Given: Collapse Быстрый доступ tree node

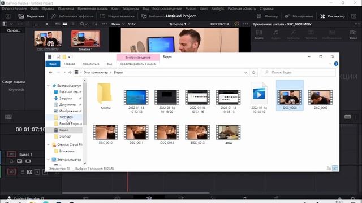Looking at the screenshot, I should [48, 86].
